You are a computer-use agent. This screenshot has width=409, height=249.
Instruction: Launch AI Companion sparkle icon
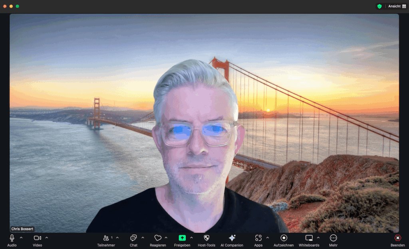(232, 238)
